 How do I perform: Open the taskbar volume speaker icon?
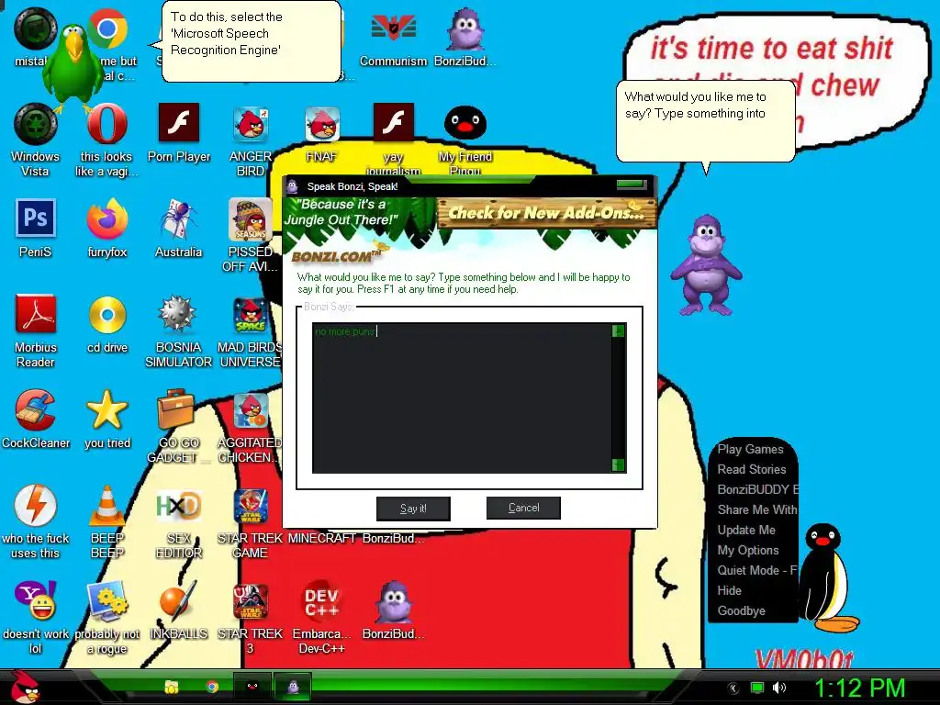(779, 688)
